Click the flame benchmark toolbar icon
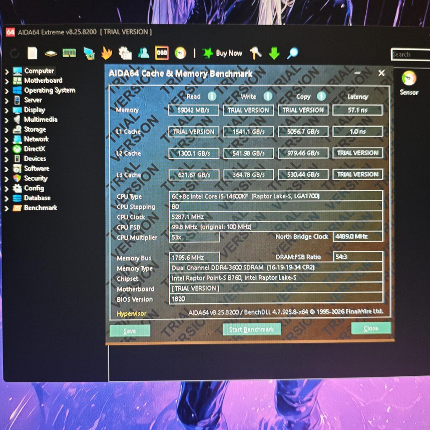This screenshot has height=430, width=430. pyautogui.click(x=106, y=53)
